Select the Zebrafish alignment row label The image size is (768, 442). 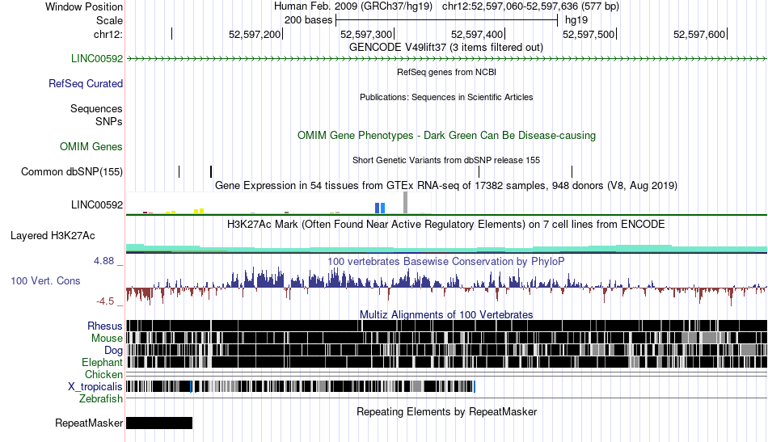101,399
